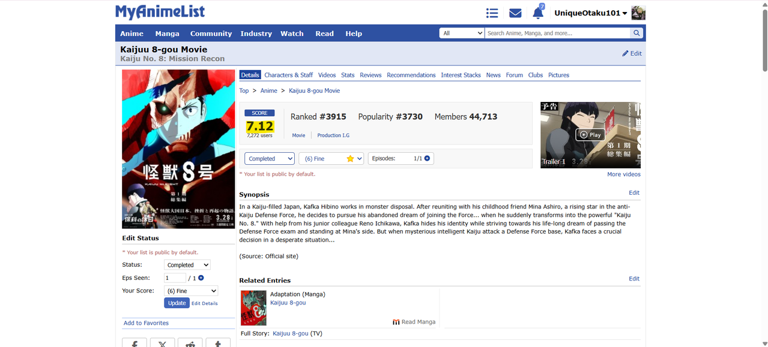Open the Community menu

click(211, 34)
